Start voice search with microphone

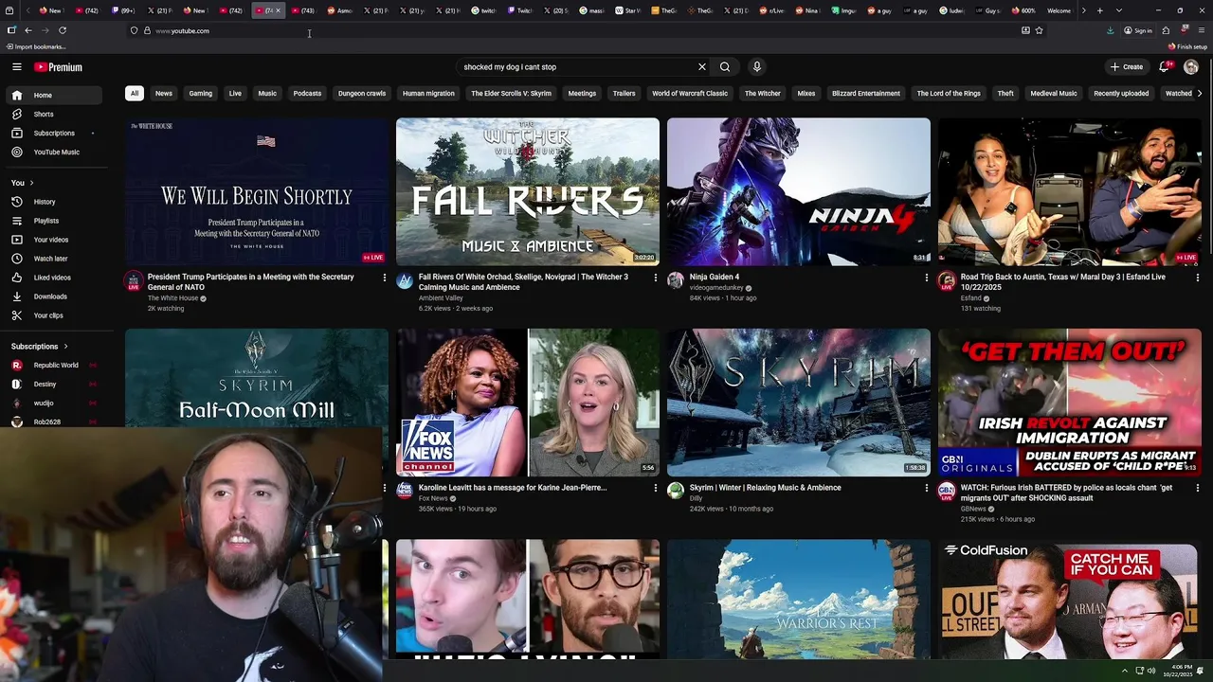[x=756, y=67]
